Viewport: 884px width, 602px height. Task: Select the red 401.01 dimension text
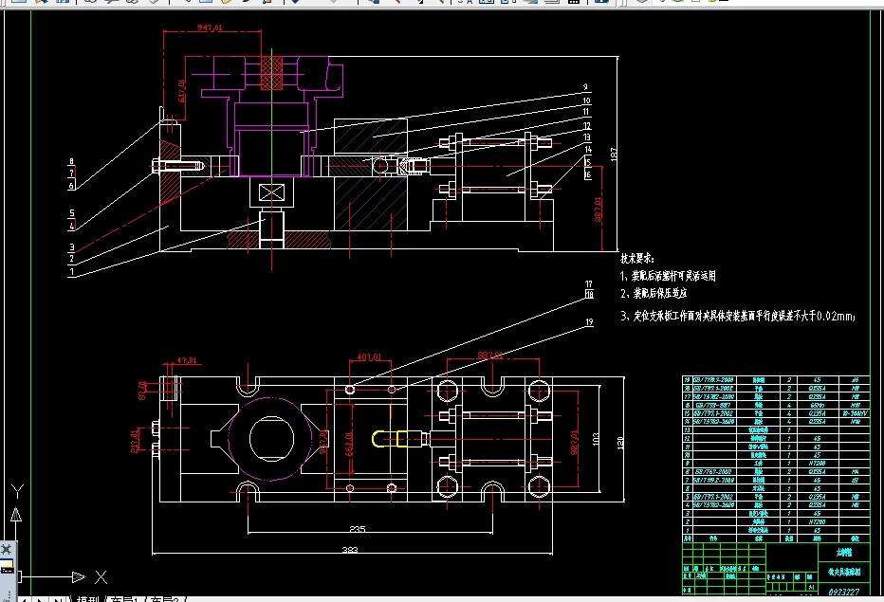point(369,356)
